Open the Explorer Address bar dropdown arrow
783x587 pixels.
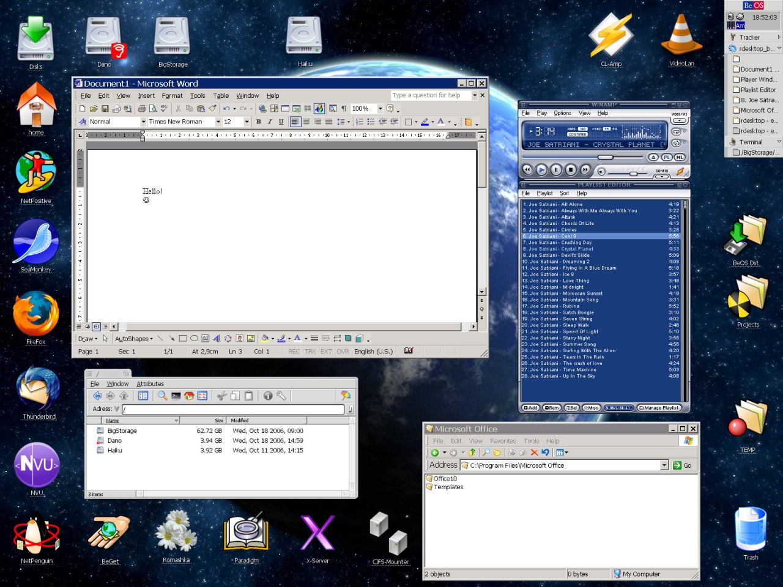[x=664, y=465]
